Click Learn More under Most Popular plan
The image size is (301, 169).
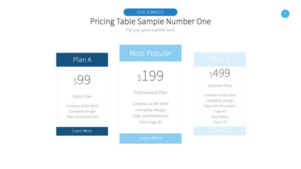click(150, 138)
